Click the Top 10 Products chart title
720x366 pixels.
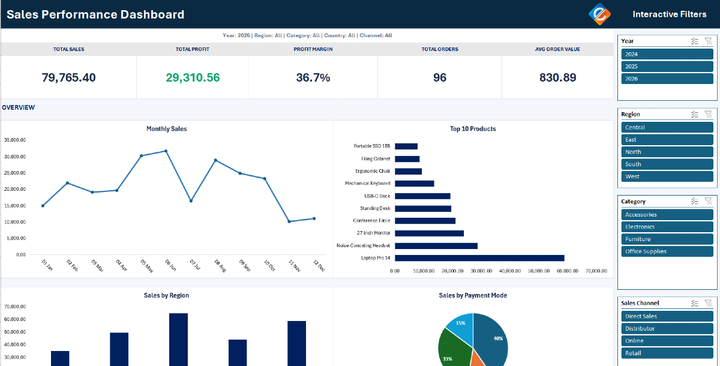point(473,129)
